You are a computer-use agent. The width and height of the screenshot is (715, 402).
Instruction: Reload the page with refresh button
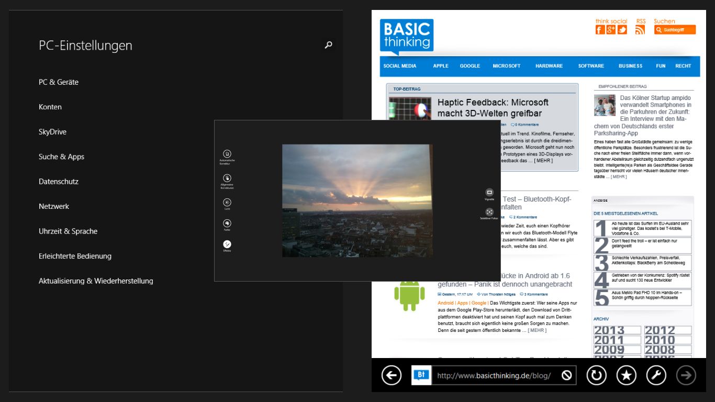(x=596, y=375)
